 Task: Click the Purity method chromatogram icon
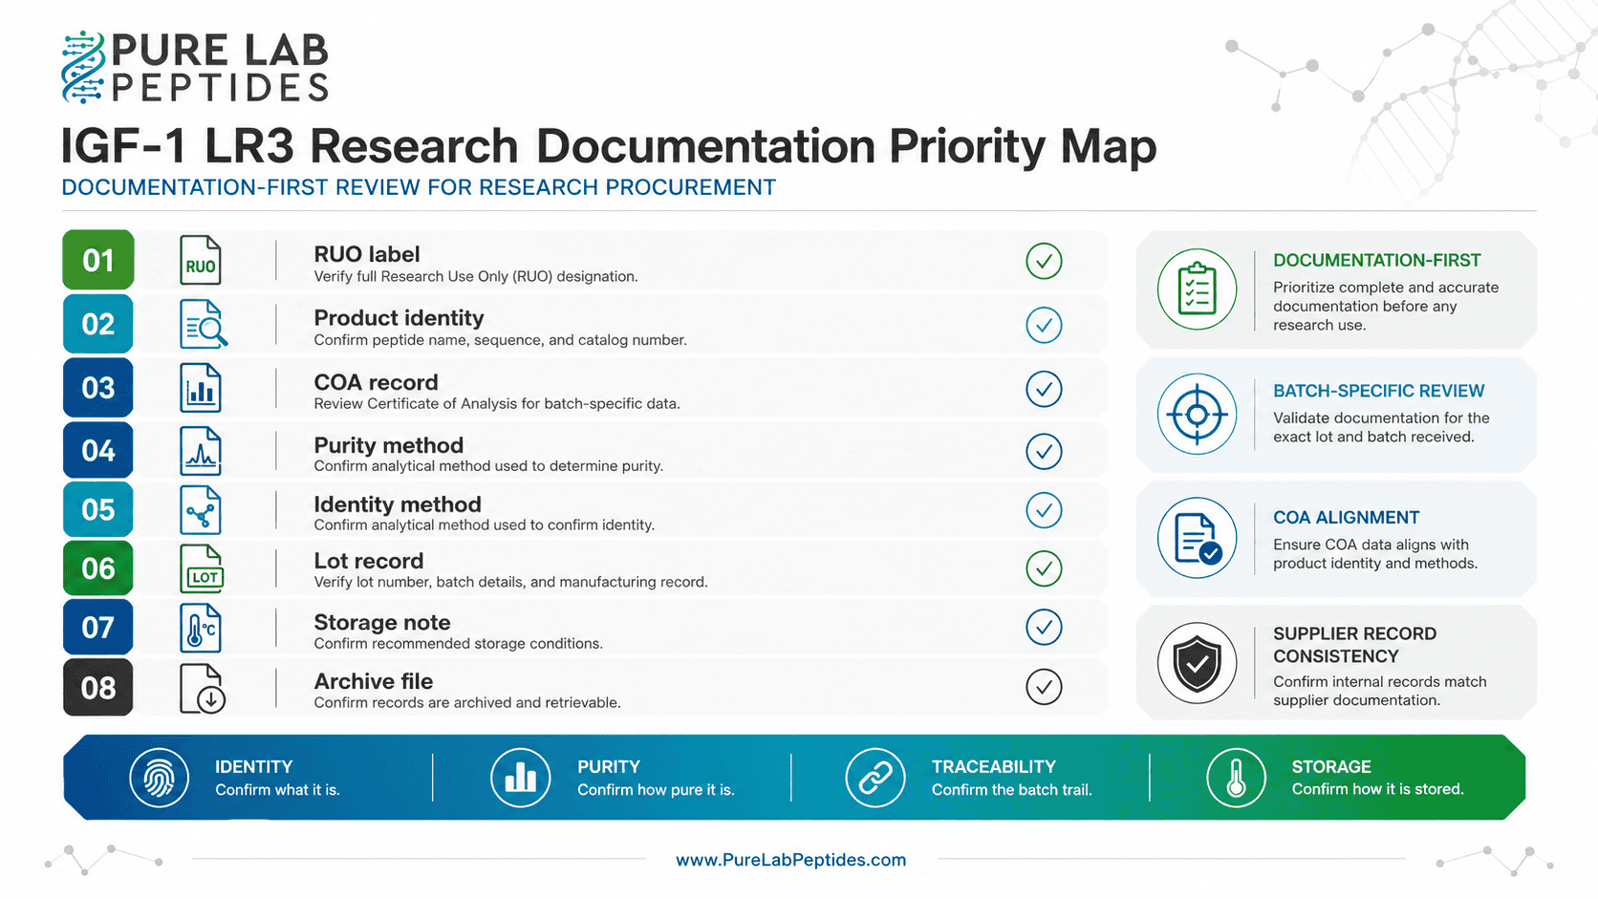point(201,451)
